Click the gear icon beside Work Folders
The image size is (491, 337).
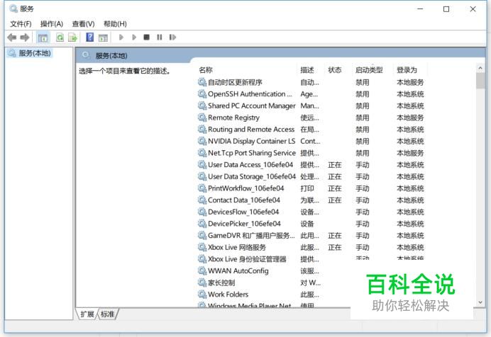coord(202,295)
